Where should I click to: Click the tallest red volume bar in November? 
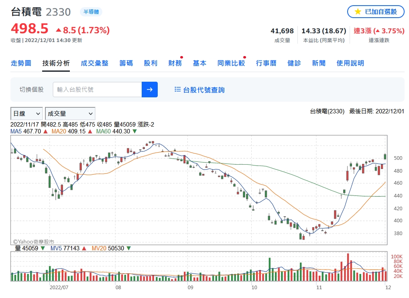[348, 267]
